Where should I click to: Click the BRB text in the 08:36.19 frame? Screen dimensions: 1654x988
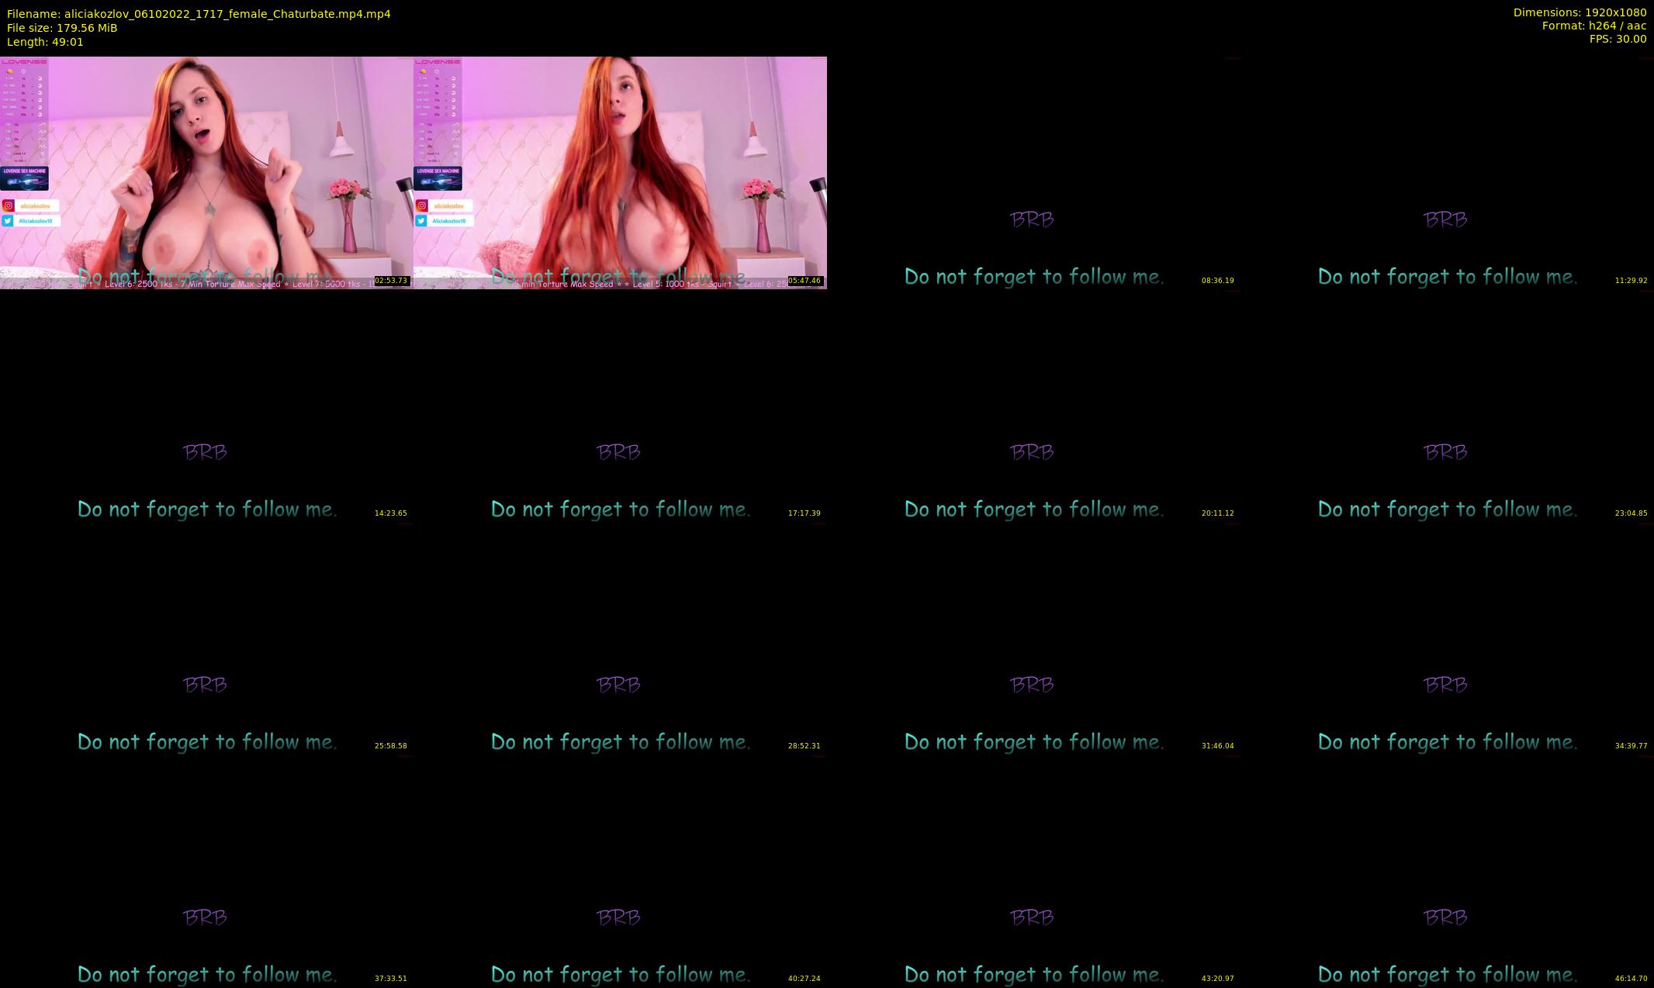point(1032,220)
